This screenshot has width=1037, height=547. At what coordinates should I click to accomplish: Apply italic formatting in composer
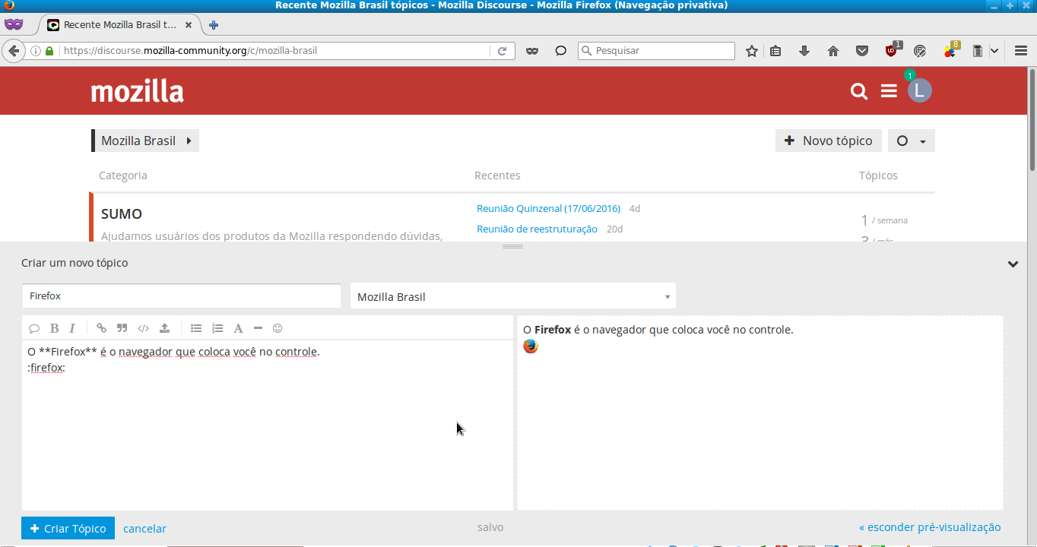click(x=72, y=328)
